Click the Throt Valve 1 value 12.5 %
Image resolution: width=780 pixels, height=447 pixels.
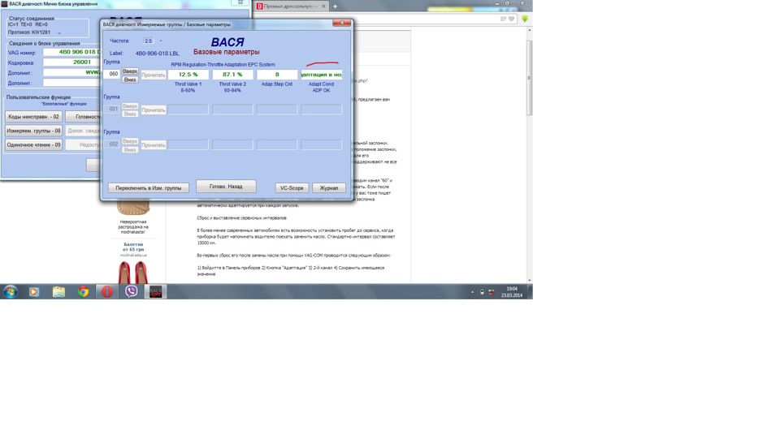188,75
